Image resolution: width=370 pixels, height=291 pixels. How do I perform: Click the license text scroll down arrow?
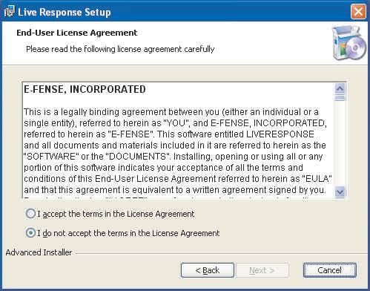click(340, 192)
